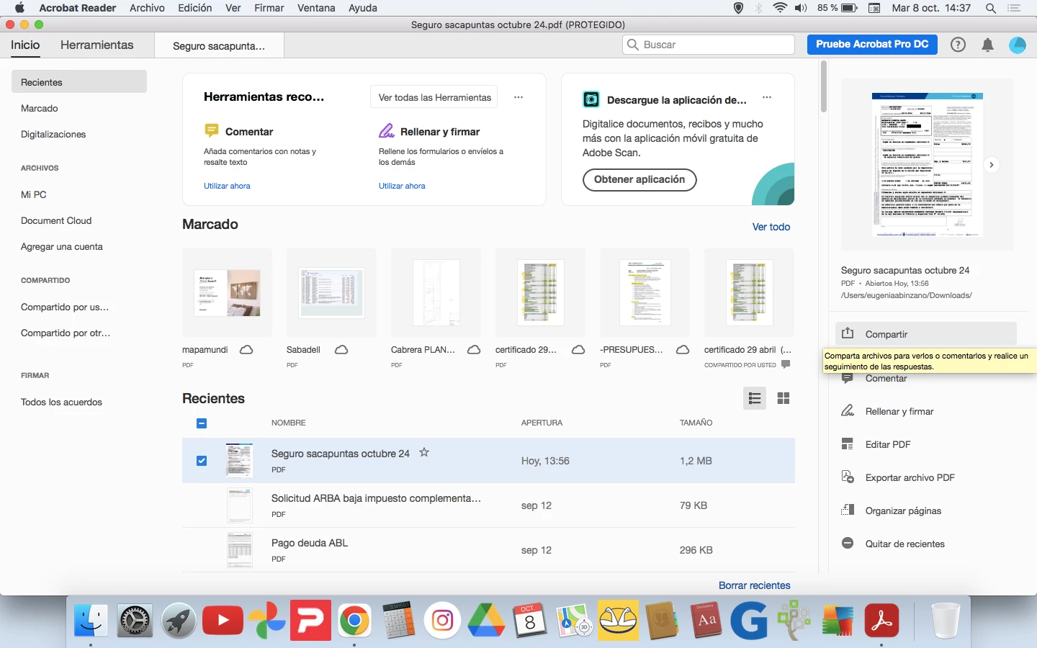Screen dimensions: 1037x648
Task: Select Organizar páginas in right panel
Action: tap(903, 510)
